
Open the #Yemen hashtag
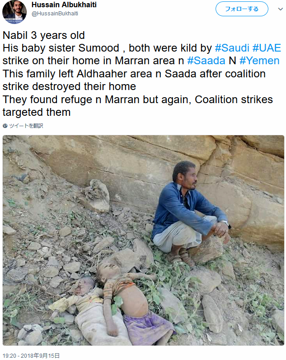[259, 61]
